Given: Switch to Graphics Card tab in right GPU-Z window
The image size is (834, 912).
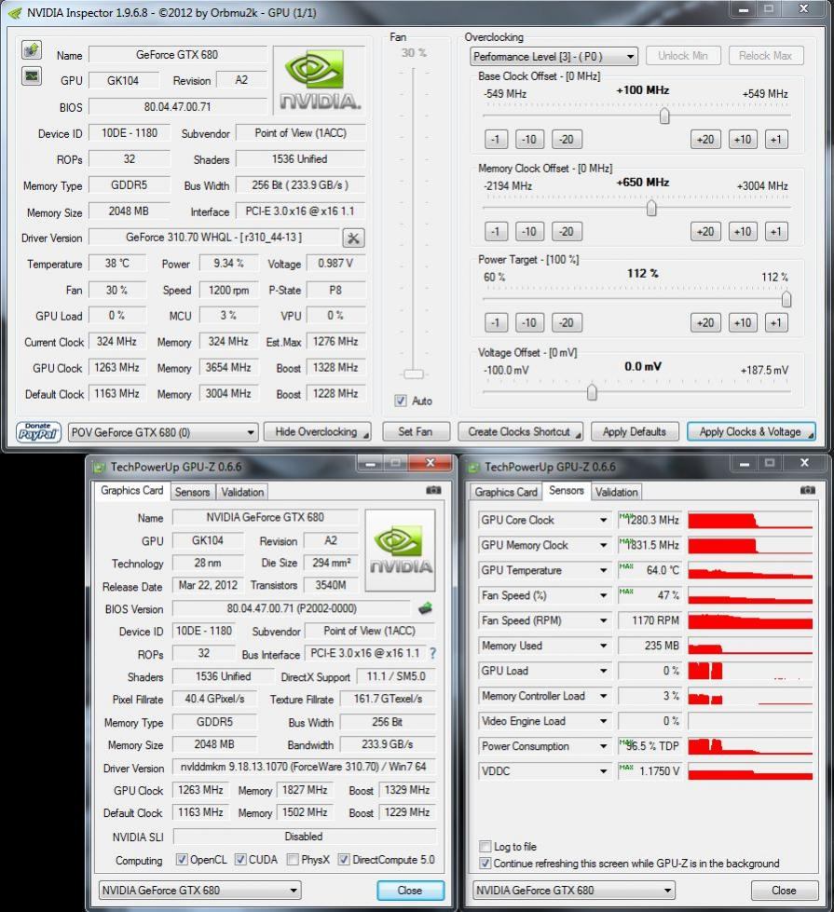Looking at the screenshot, I should click(506, 492).
